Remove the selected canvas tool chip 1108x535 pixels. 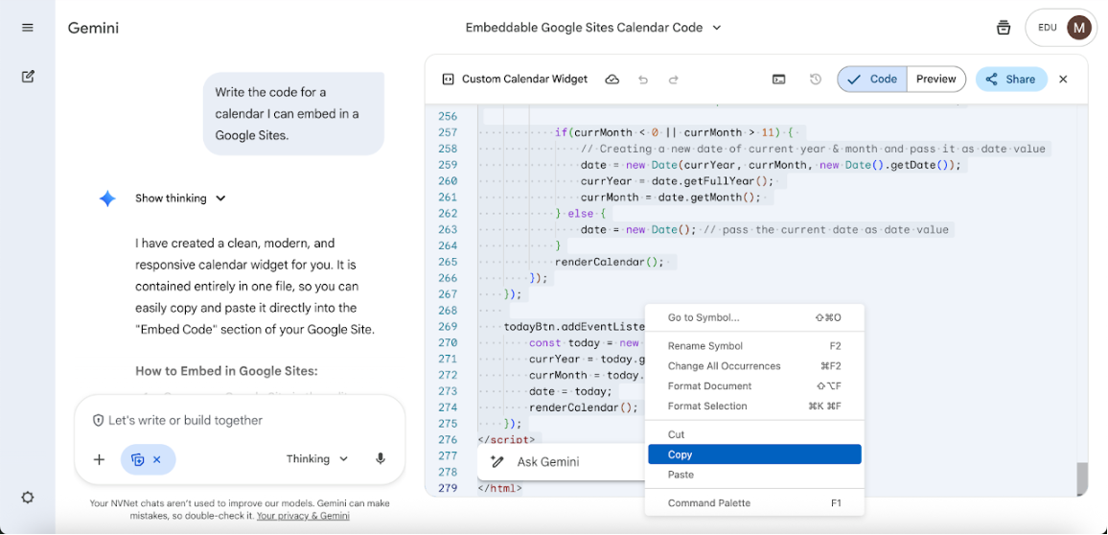[x=157, y=459]
